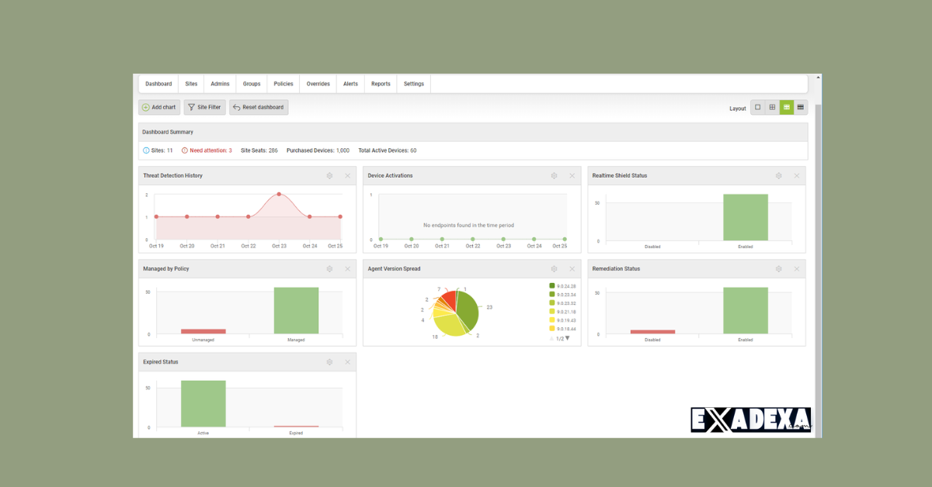Configure the Agent Version Spread chart
The width and height of the screenshot is (932, 487).
554,269
